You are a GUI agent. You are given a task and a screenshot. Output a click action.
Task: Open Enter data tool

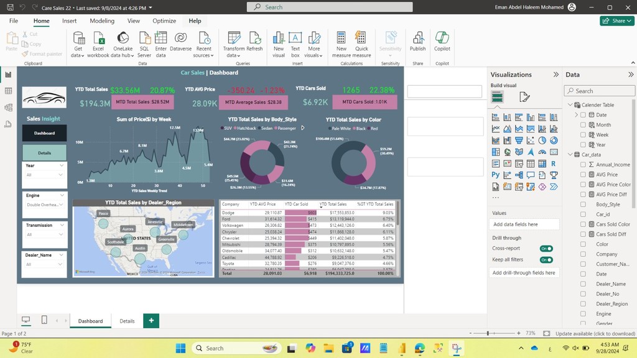click(x=161, y=45)
